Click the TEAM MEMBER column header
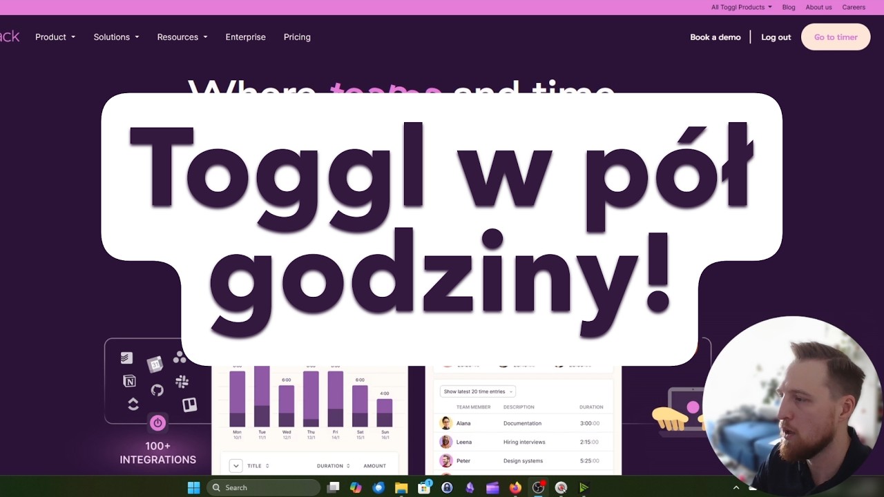This screenshot has width=884, height=497. coord(473,407)
